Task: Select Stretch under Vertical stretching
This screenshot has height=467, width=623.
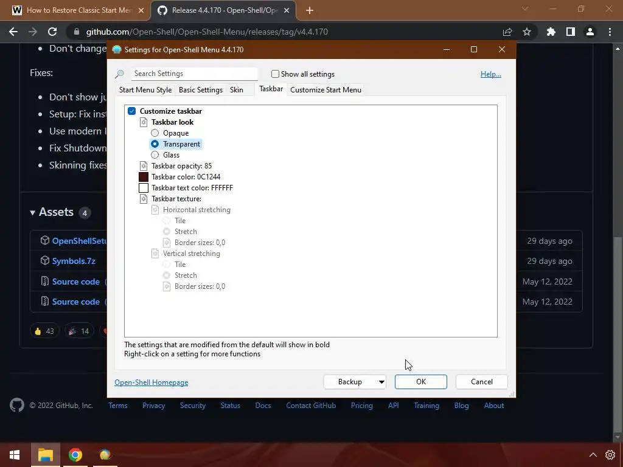Action: point(167,275)
